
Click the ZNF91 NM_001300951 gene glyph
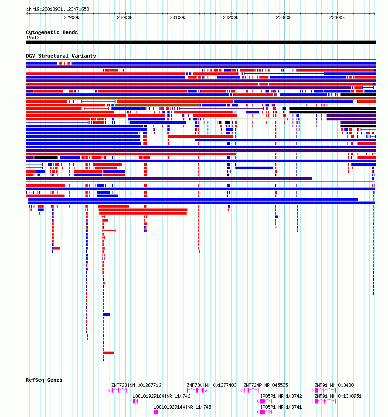pos(323,401)
